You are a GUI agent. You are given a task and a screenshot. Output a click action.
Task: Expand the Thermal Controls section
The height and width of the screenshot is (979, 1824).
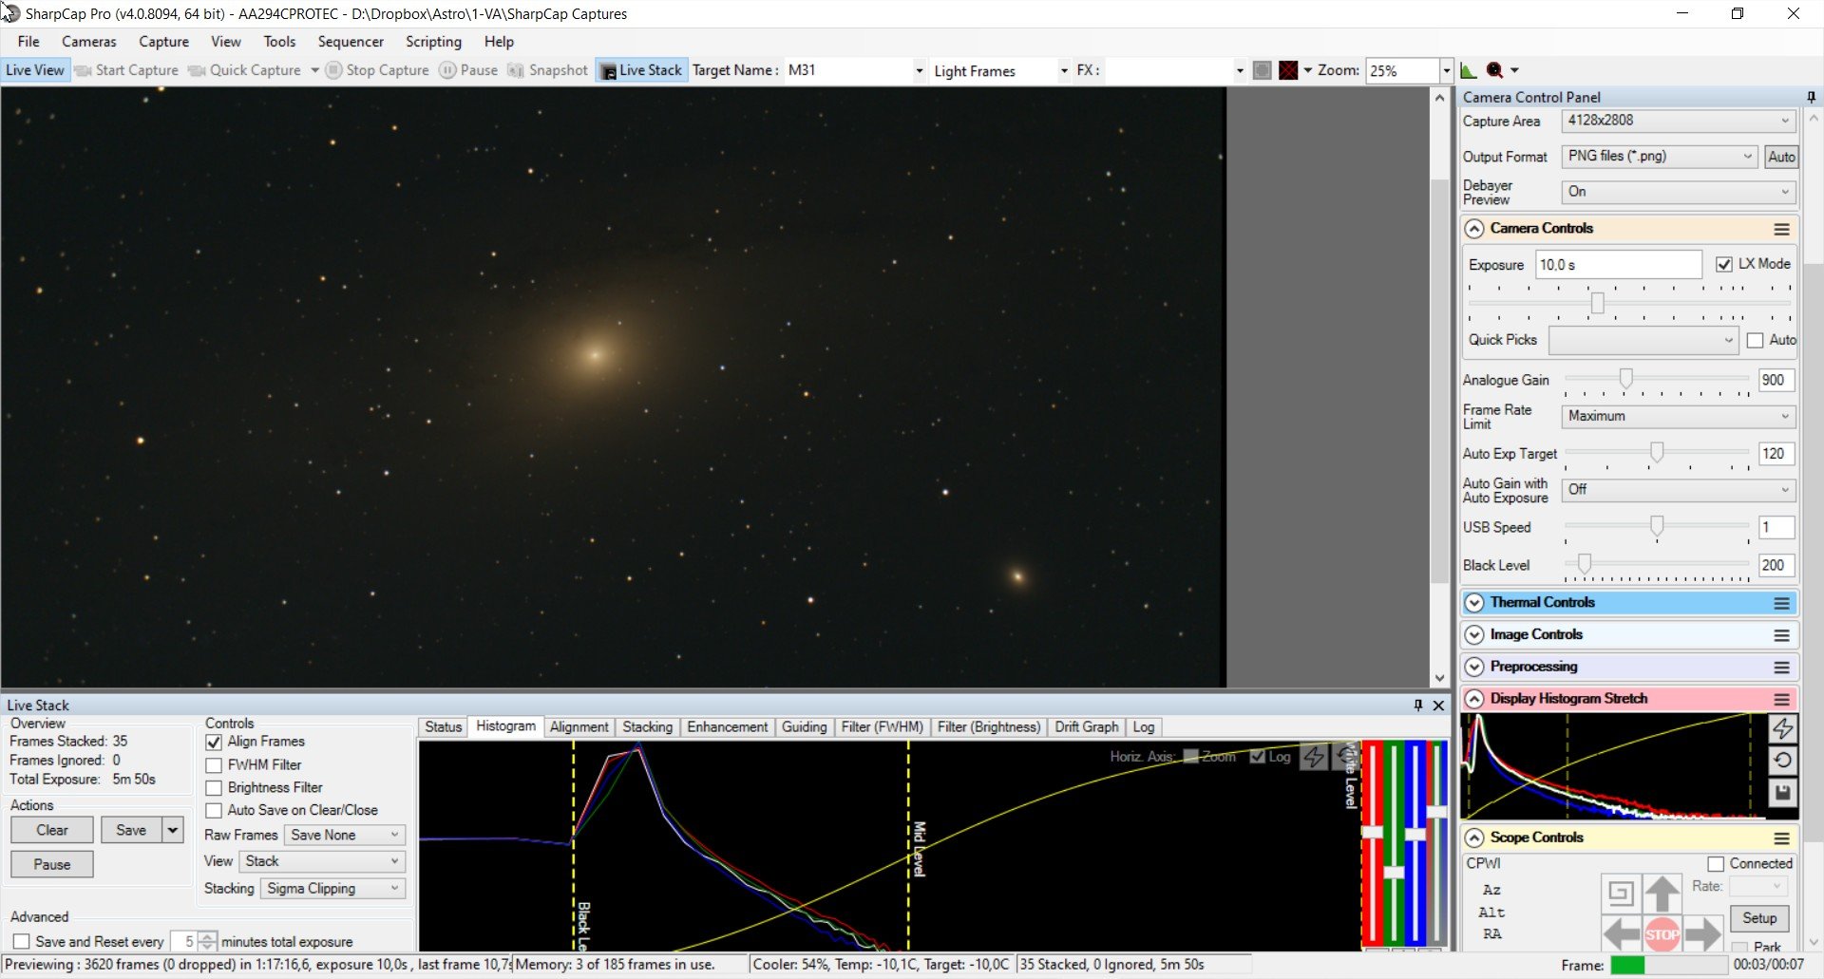coord(1474,603)
